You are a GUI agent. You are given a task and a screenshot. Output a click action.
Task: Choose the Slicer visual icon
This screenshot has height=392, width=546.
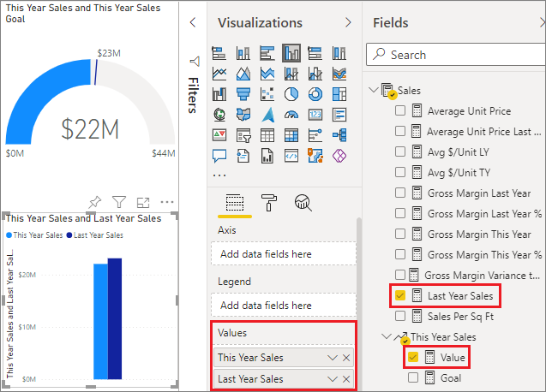pyautogui.click(x=243, y=135)
